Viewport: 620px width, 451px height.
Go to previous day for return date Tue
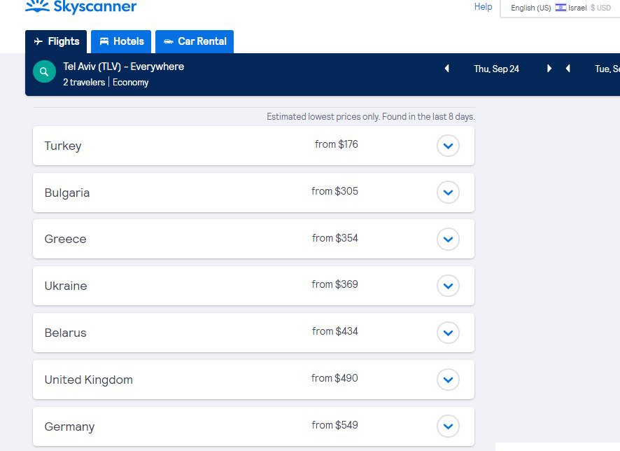pyautogui.click(x=568, y=69)
